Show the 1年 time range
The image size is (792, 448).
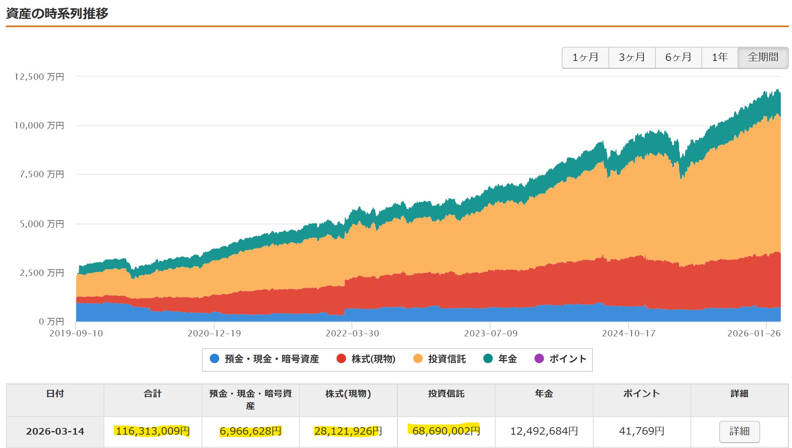tap(720, 57)
